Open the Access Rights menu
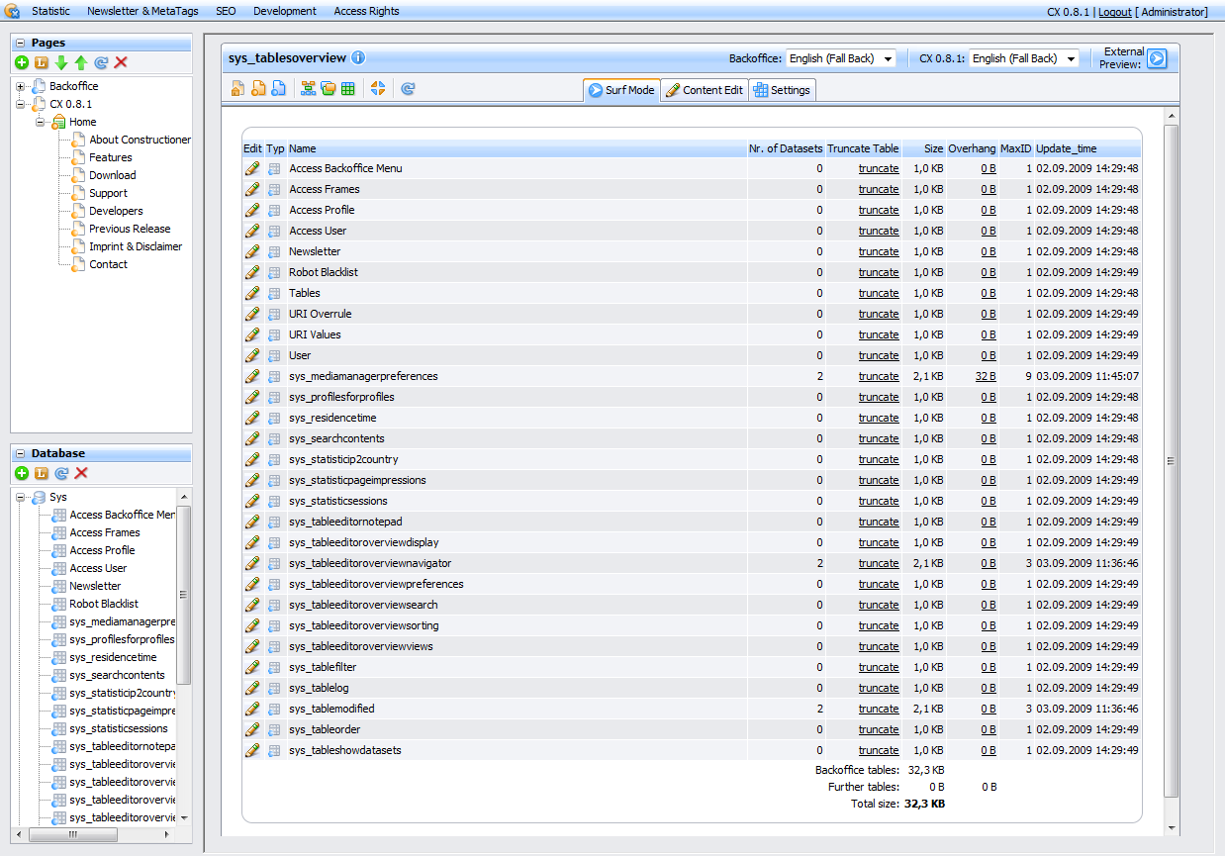 tap(367, 11)
